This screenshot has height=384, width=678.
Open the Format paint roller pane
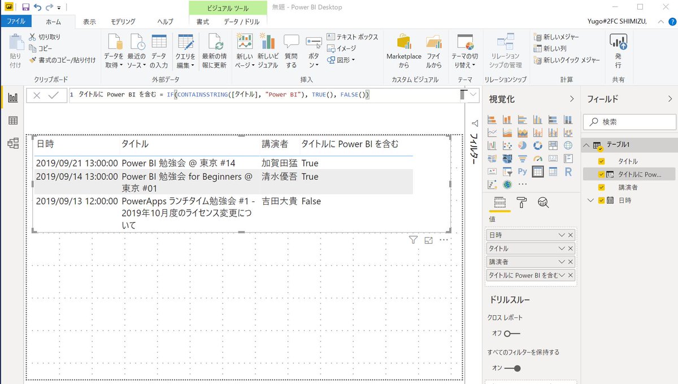(x=521, y=202)
